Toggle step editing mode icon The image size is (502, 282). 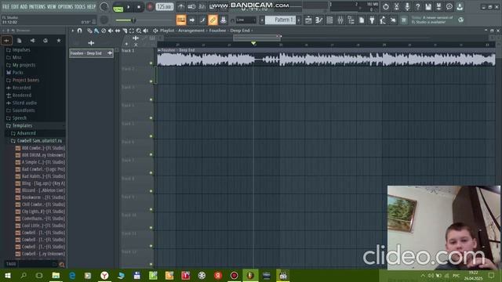(202, 20)
